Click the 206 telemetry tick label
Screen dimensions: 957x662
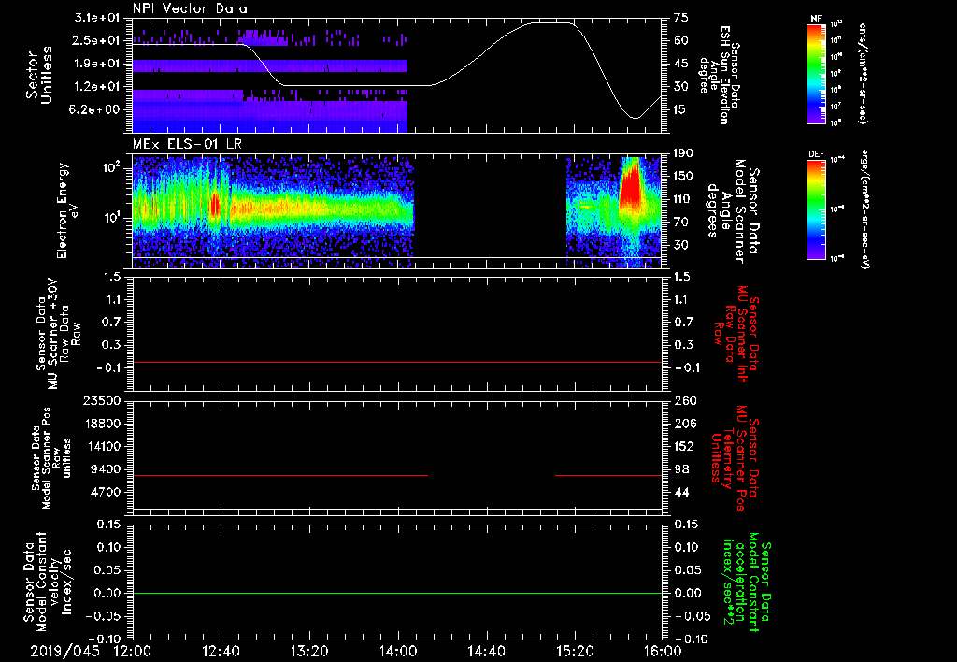683,424
